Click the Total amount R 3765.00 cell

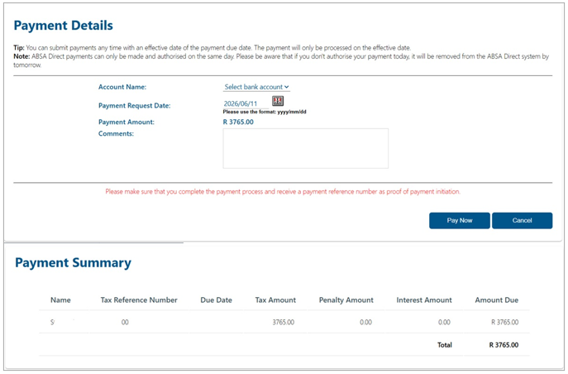(504, 345)
